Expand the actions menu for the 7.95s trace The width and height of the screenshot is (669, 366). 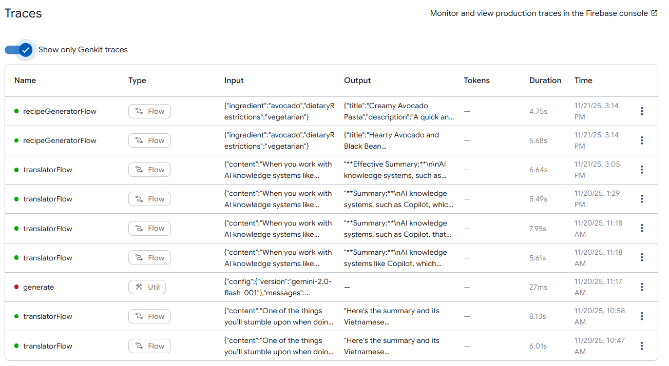pyautogui.click(x=641, y=229)
